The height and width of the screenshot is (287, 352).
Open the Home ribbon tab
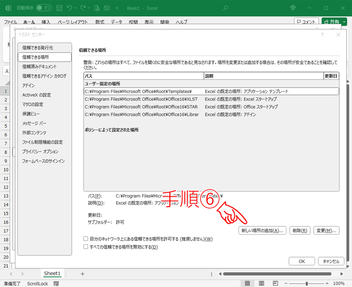29,22
